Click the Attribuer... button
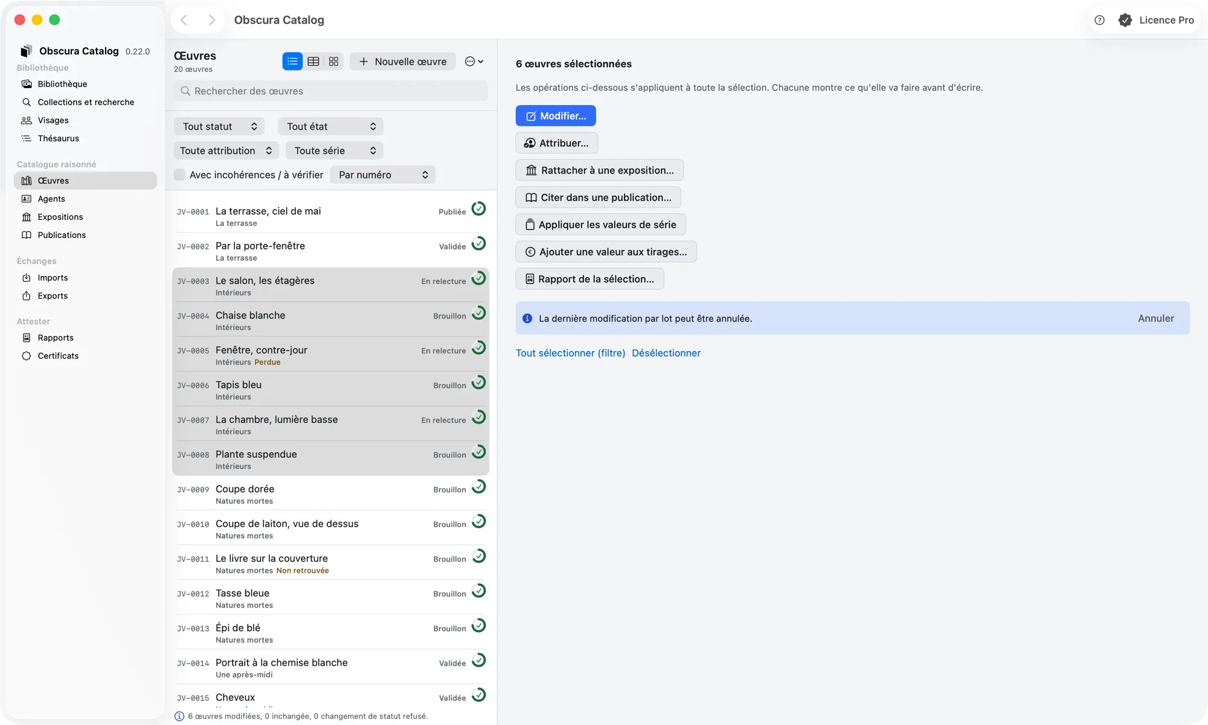The width and height of the screenshot is (1208, 725). [557, 143]
